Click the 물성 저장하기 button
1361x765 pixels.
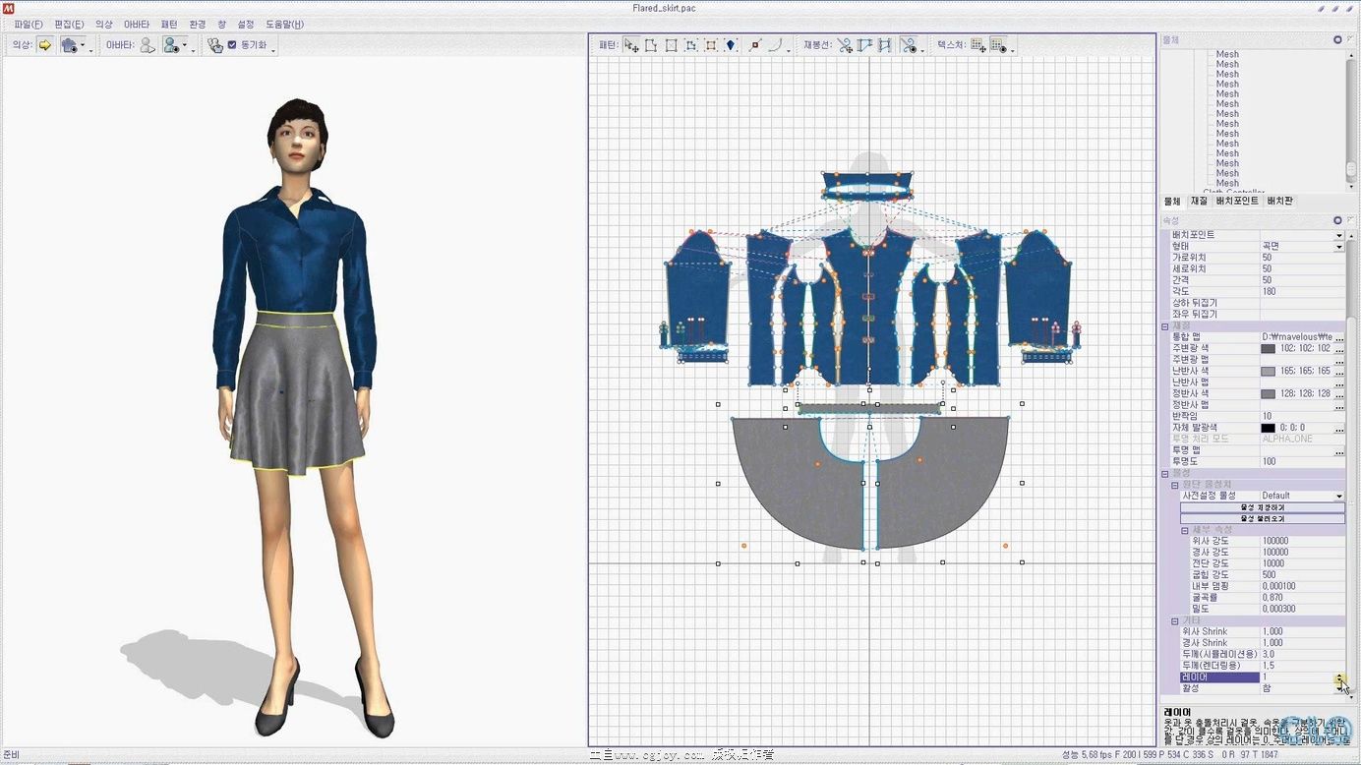[1263, 507]
